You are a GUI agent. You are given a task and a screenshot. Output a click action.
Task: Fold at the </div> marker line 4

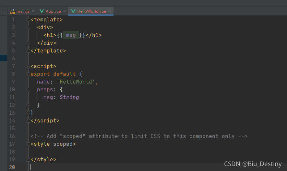28,43
